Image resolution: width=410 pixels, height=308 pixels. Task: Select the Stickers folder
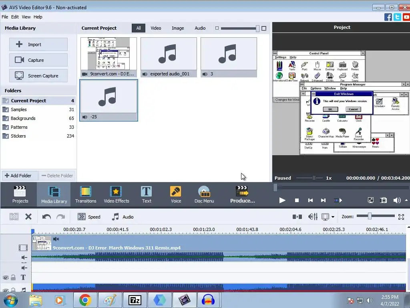[x=38, y=136]
